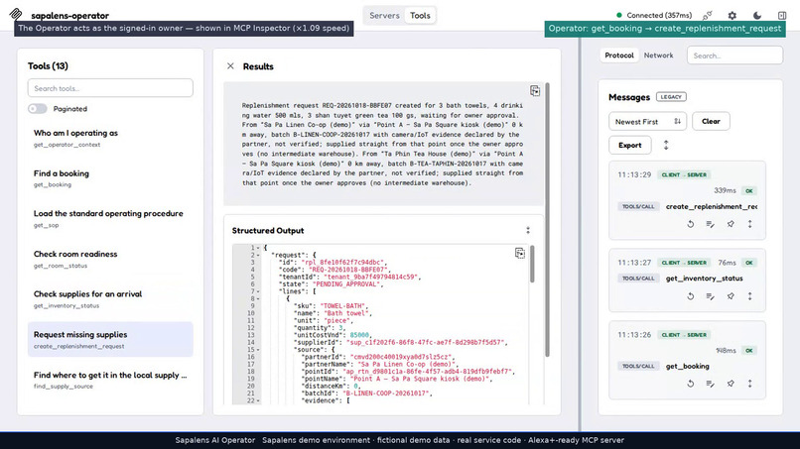Select the Network tab
The width and height of the screenshot is (800, 449).
pos(658,56)
